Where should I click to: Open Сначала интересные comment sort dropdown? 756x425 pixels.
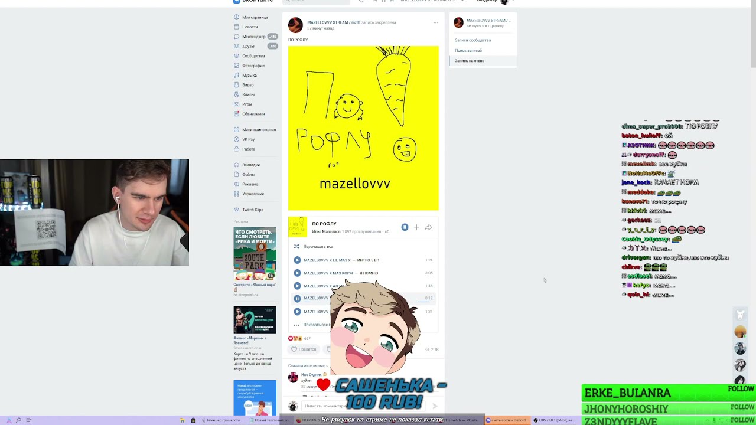click(307, 366)
